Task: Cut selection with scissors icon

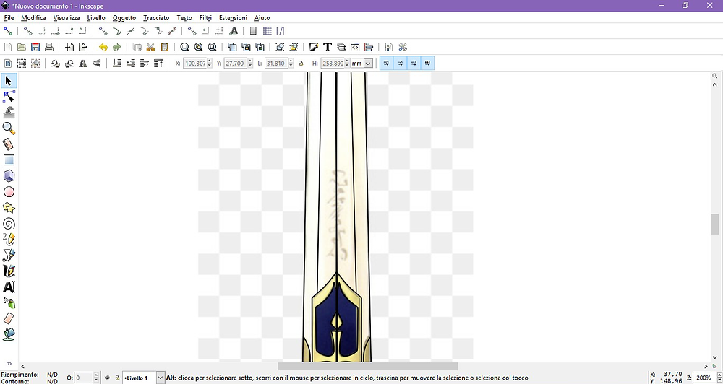Action: [x=150, y=47]
